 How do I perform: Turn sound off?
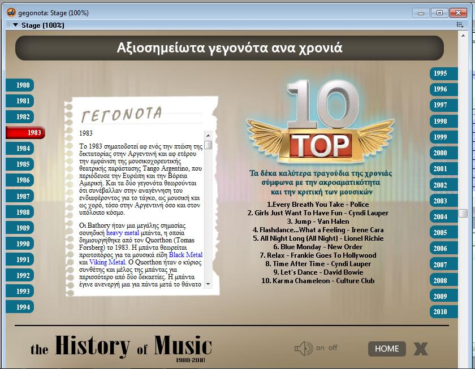pos(332,348)
